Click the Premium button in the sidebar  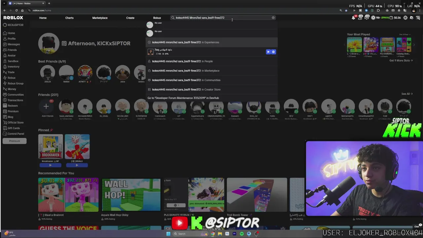point(15,141)
